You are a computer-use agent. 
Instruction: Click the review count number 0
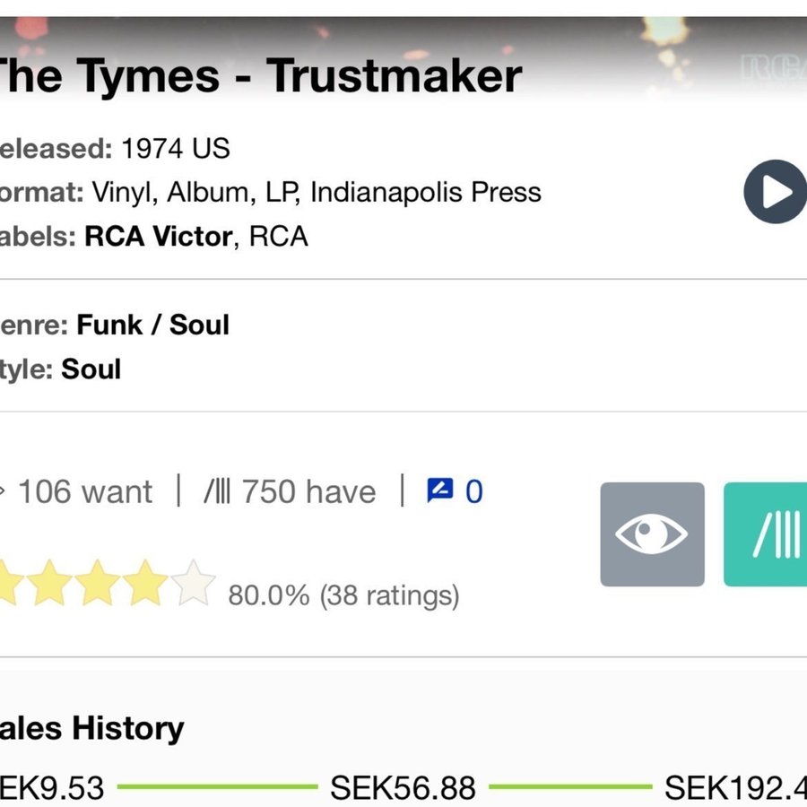(474, 491)
